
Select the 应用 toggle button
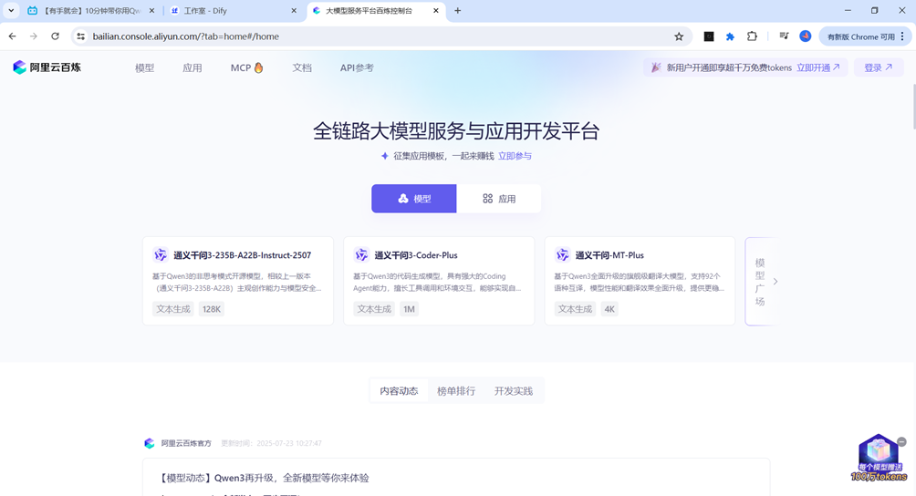[x=499, y=199]
